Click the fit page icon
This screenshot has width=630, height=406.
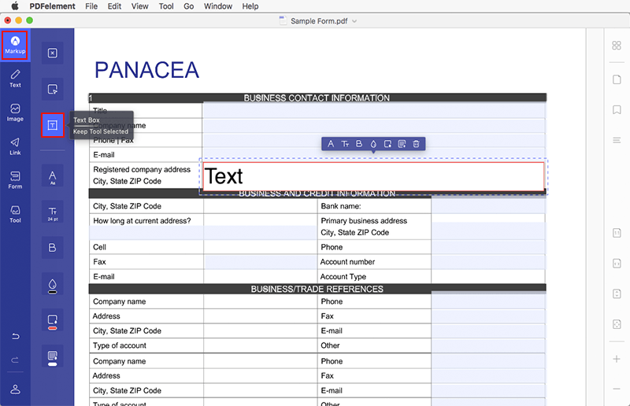[x=617, y=324]
